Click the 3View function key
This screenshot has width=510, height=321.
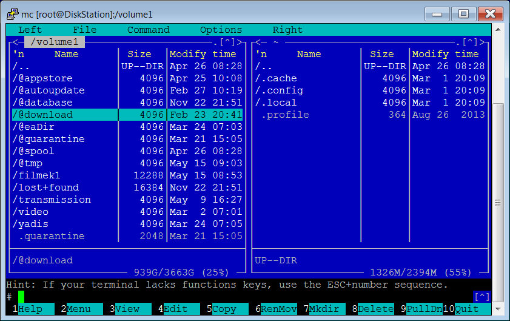(130, 309)
